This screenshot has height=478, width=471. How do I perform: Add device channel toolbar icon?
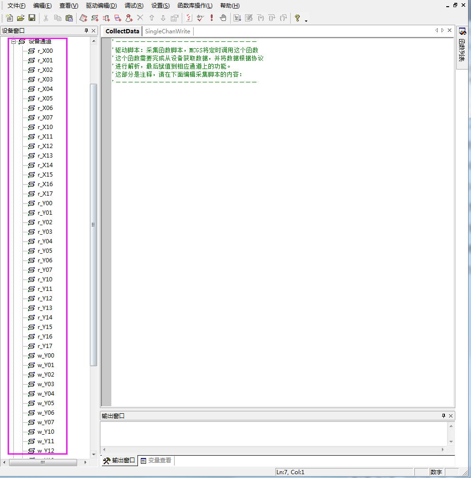click(95, 18)
